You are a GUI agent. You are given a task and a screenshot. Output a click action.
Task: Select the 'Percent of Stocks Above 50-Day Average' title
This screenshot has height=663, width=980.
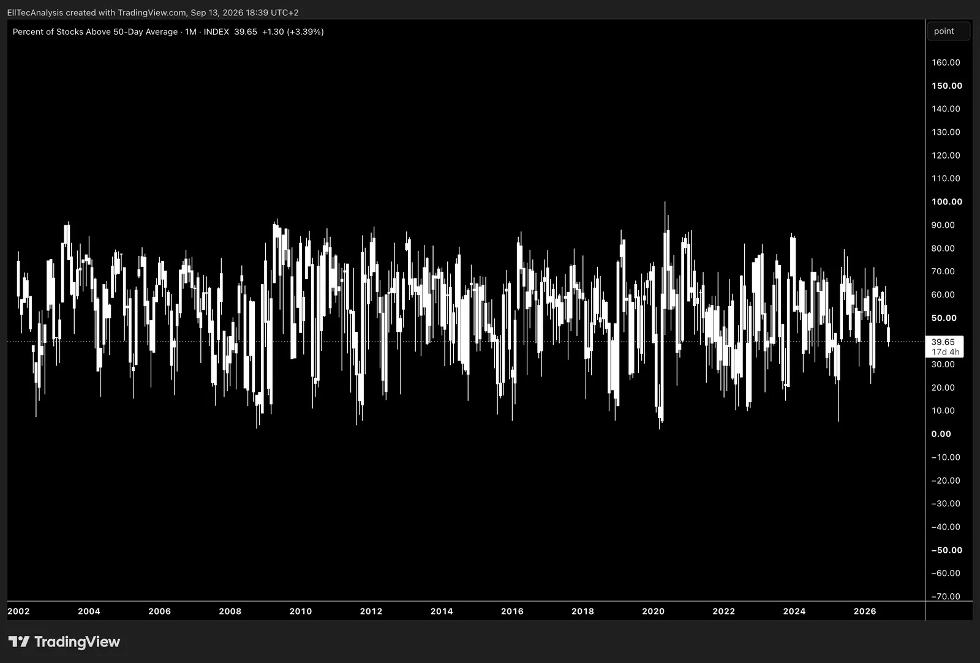tap(95, 32)
